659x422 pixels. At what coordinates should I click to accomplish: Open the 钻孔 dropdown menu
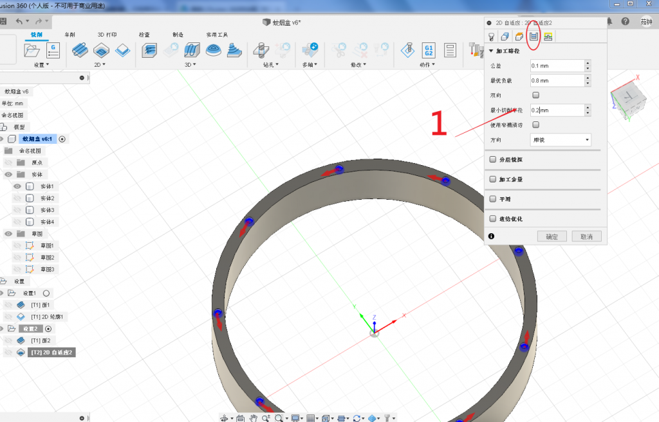(271, 65)
